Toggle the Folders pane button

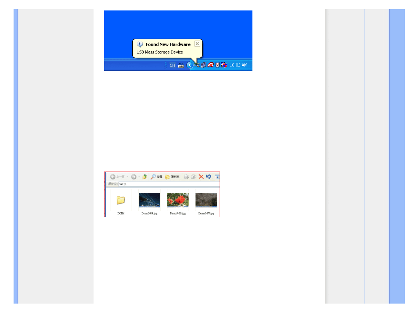pyautogui.click(x=172, y=177)
